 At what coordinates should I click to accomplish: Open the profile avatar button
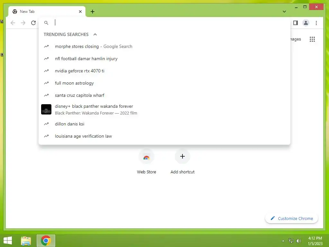(306, 23)
